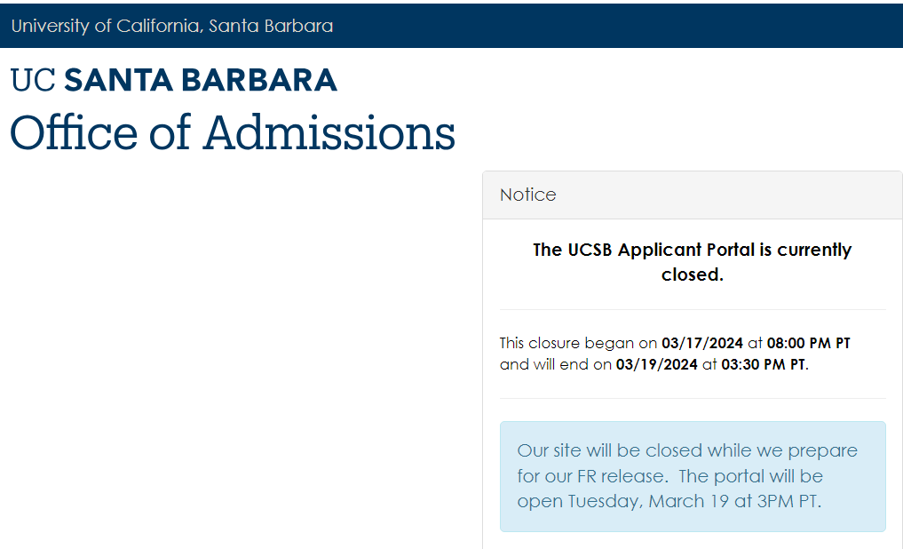The width and height of the screenshot is (903, 549).
Task: Click the 'FR release' text in the alert
Action: point(609,476)
